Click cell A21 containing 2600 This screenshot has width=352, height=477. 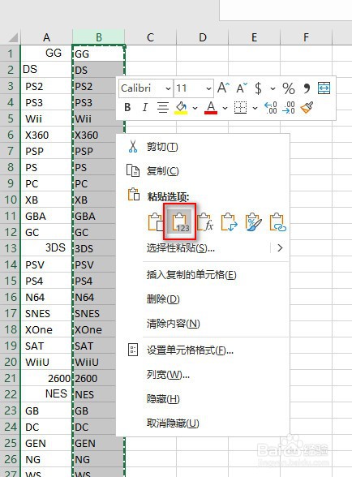coord(46,378)
